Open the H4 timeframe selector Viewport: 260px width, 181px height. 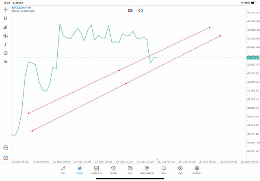pyautogui.click(x=6, y=62)
